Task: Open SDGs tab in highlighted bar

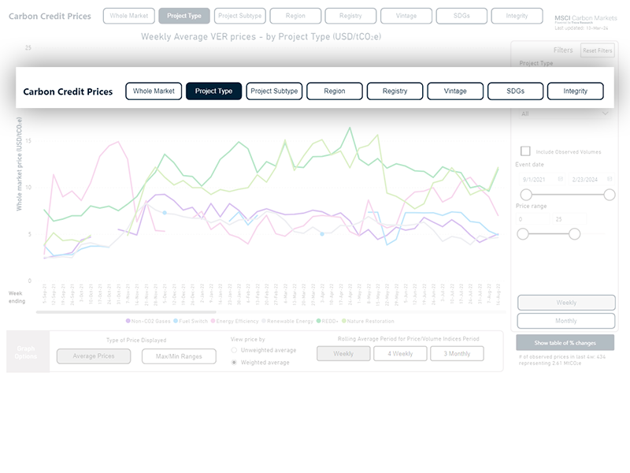Action: pos(516,91)
